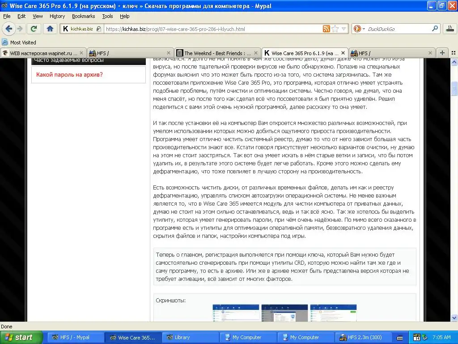Screen dimensions: 458x344
Task: Open the Help menu
Action: [x=124, y=16]
